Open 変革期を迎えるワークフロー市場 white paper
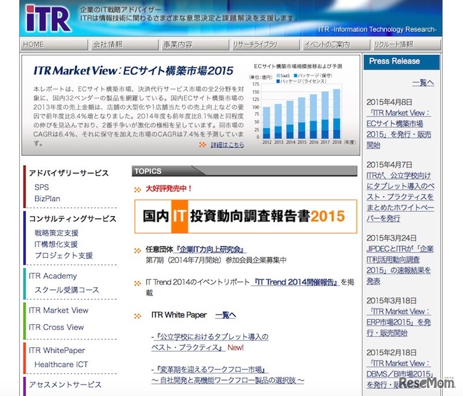 tap(227, 375)
